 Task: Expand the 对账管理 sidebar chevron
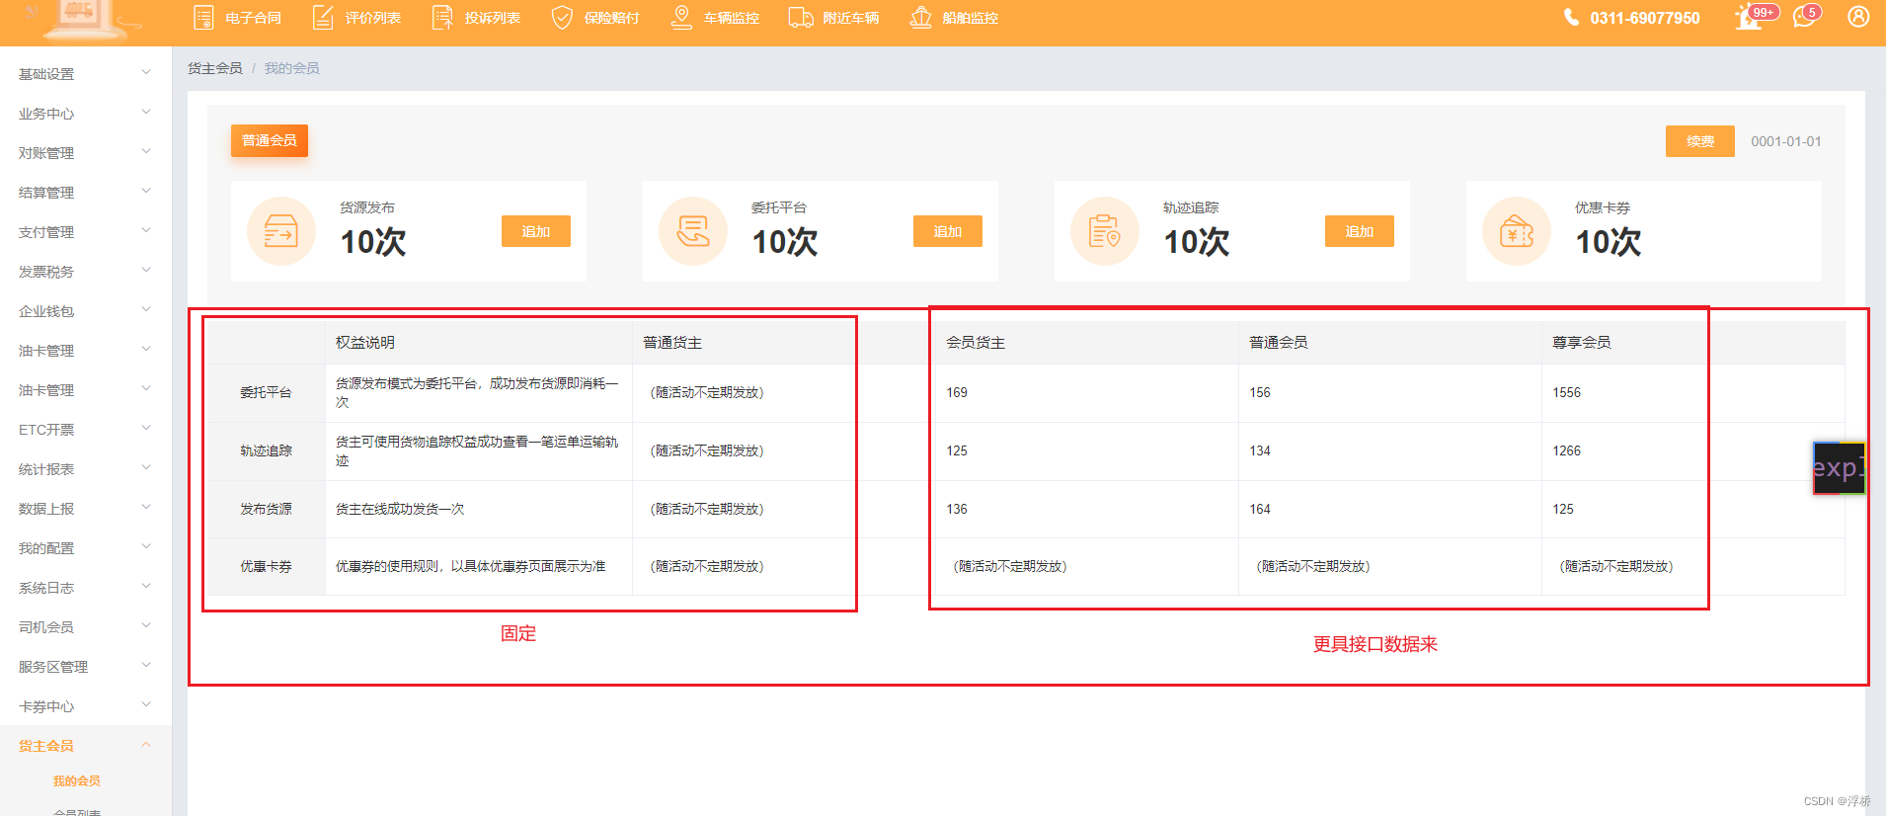pos(146,152)
